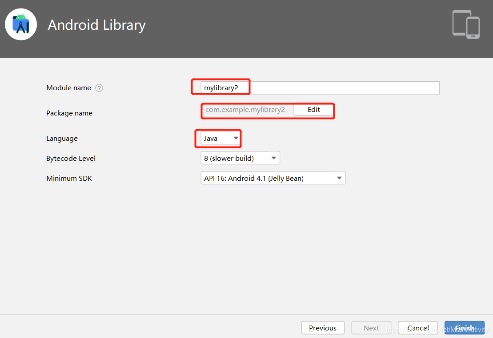Click Finish to create the library

pos(465,328)
